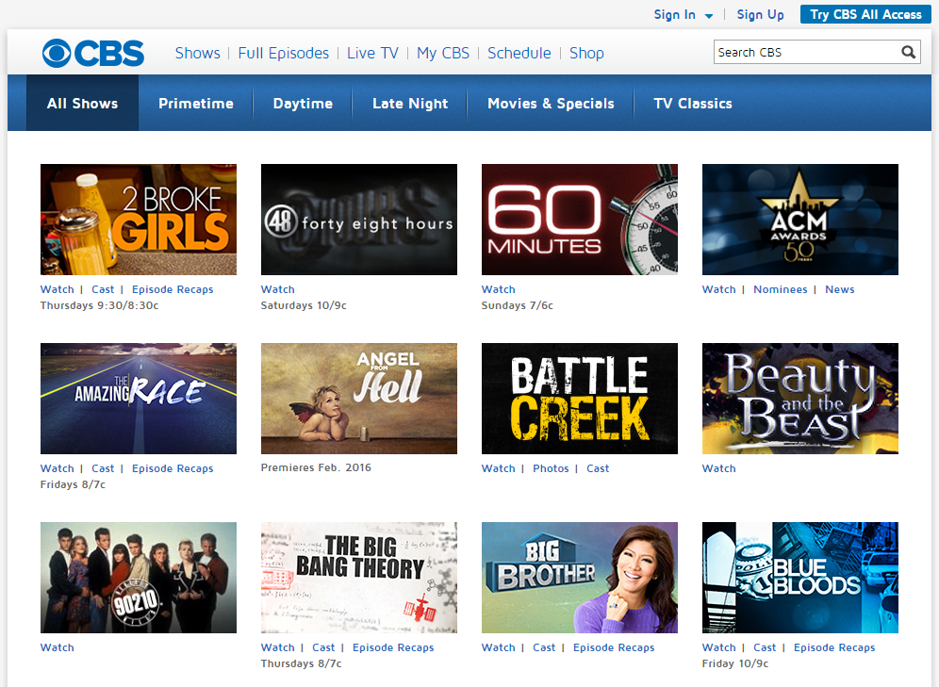Open Episode Recaps for Big Bang Theory
The height and width of the screenshot is (687, 939).
click(393, 646)
